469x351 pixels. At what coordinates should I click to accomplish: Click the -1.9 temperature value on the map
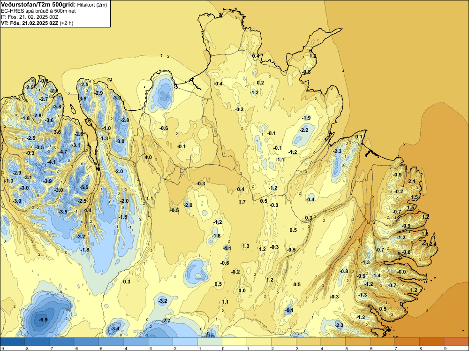306,118
